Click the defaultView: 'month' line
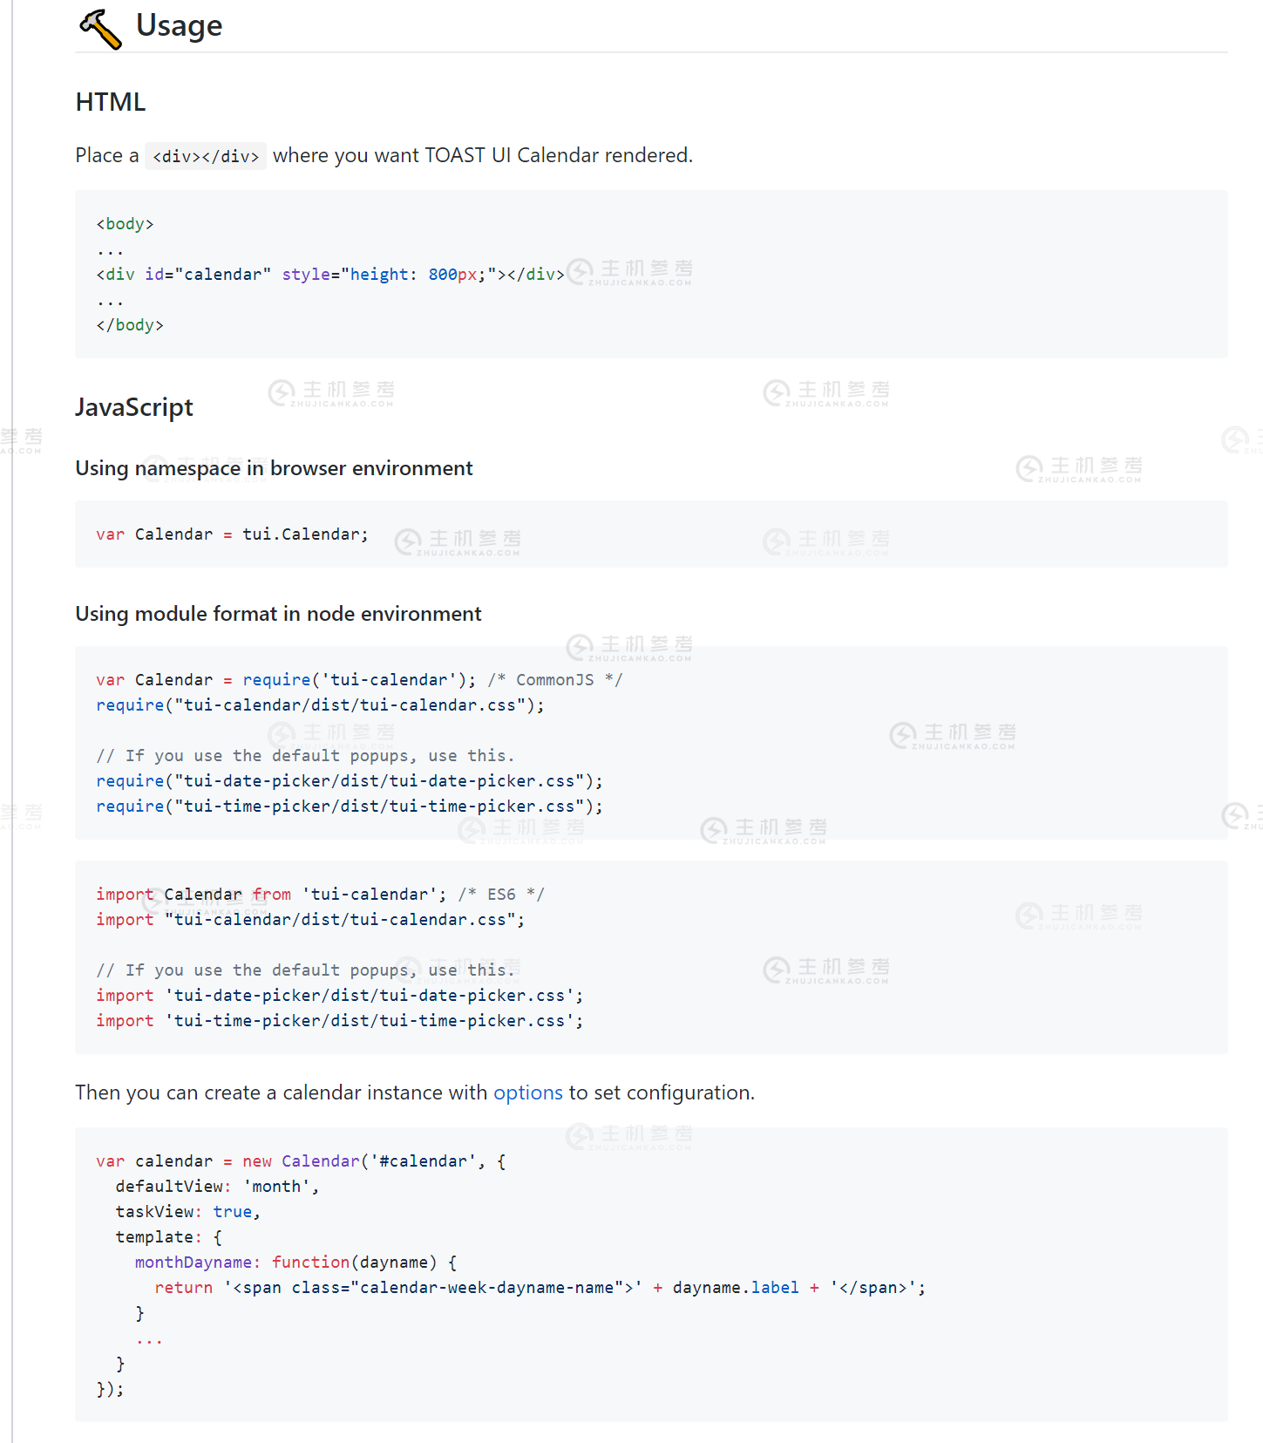 [217, 1187]
